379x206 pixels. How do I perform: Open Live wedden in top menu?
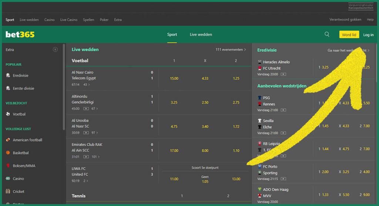tap(29, 20)
